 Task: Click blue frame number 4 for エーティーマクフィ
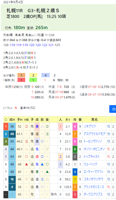[75, 172]
